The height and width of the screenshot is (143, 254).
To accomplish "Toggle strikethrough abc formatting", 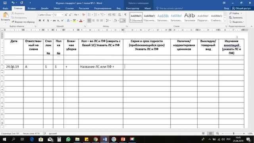I will pyautogui.click(x=54, y=20).
